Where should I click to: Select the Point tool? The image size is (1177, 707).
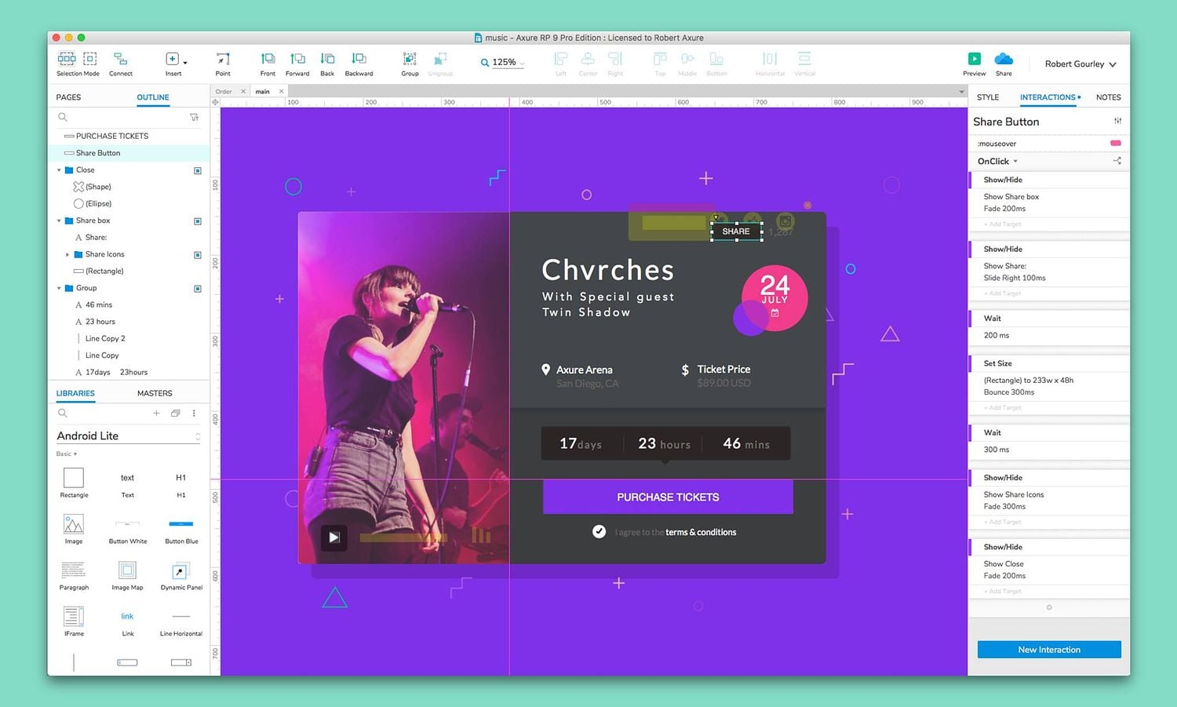click(223, 59)
